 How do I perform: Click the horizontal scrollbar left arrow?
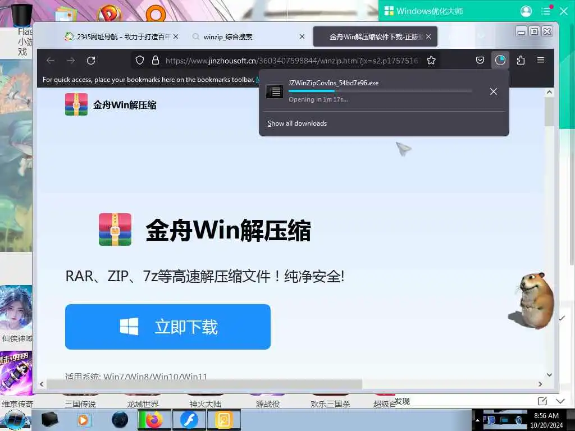tap(42, 384)
